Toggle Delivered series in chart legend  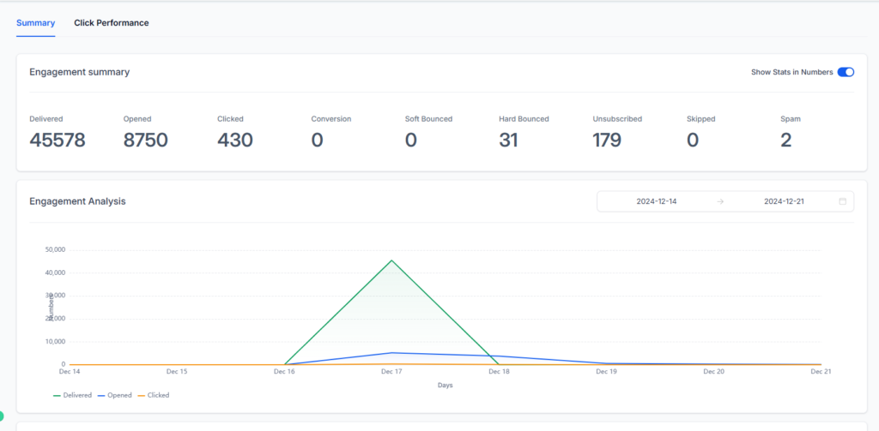click(73, 395)
